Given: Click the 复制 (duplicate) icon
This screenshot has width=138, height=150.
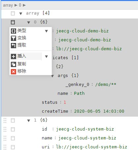Looking at the screenshot, I should tap(14, 64).
